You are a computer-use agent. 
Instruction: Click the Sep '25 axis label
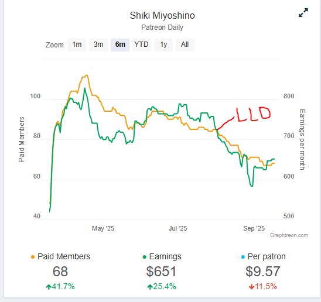click(254, 228)
